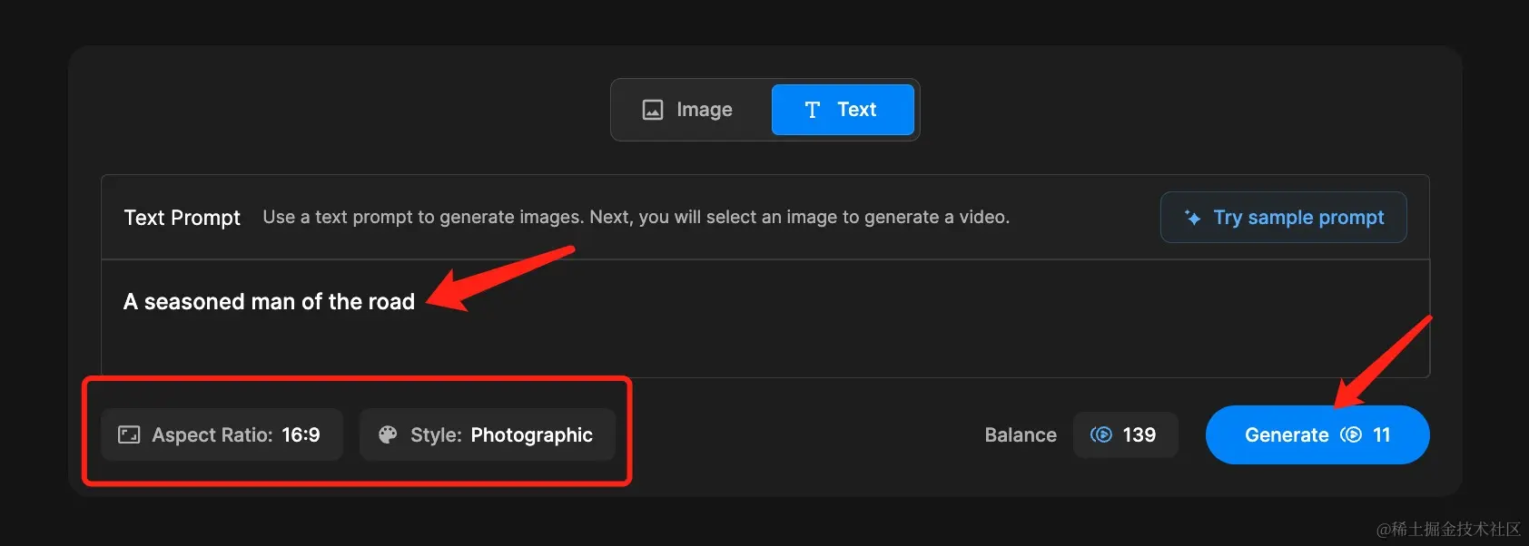Image resolution: width=1529 pixels, height=546 pixels.
Task: Click the "Text Prompt" heading label
Action: click(x=182, y=218)
